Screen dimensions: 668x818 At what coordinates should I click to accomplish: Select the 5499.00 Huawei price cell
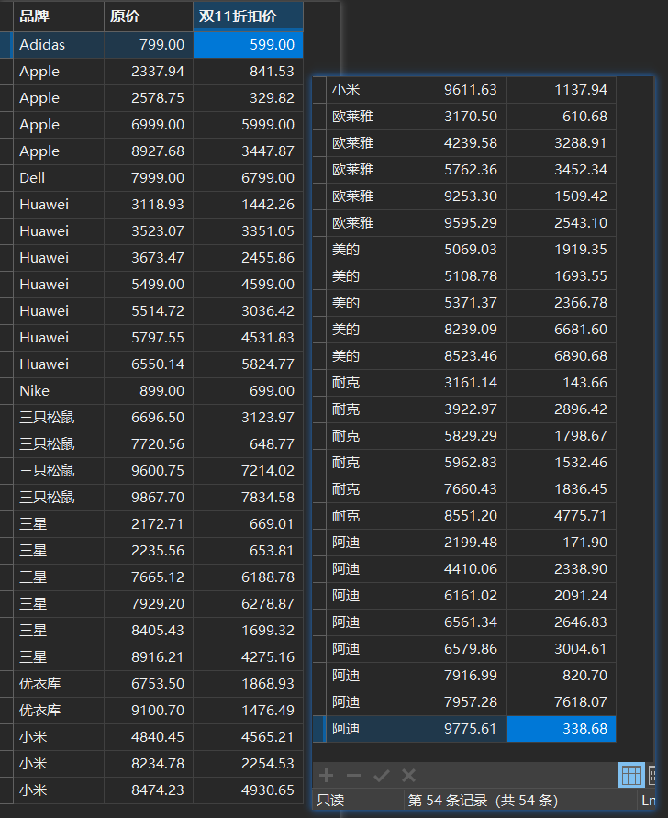pos(149,285)
